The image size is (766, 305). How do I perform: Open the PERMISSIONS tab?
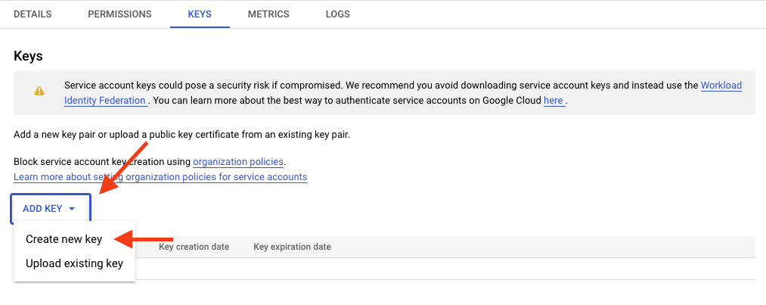pos(119,14)
